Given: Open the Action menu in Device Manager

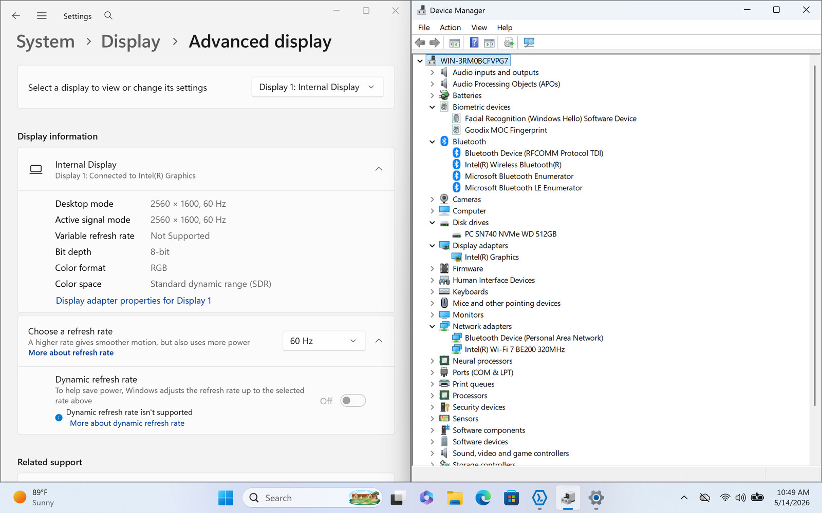Looking at the screenshot, I should click(450, 28).
